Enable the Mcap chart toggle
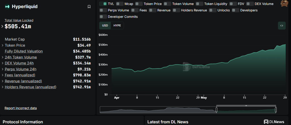The height and width of the screenshot is (125, 291). tap(120, 4)
